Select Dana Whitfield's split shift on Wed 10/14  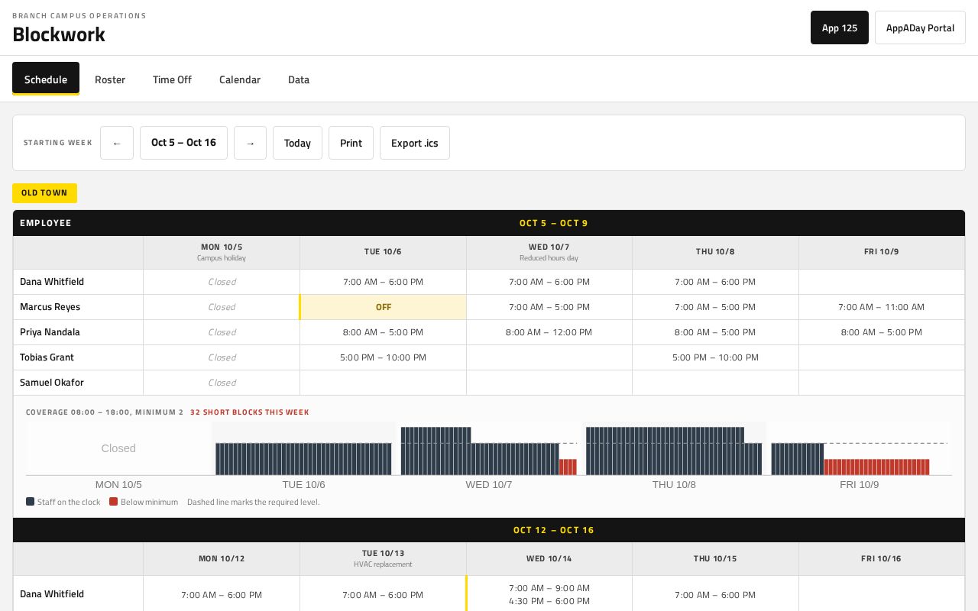[x=549, y=594]
